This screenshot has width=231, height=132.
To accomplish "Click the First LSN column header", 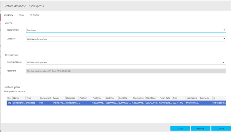I will tap(99, 98).
